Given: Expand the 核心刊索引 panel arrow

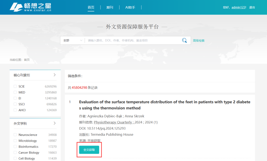Looking at the screenshot, I should point(54,75).
